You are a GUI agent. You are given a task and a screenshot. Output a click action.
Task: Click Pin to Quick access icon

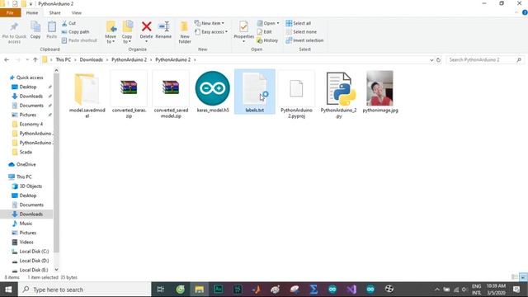[14, 33]
